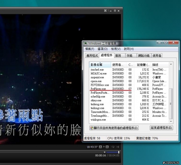Select the TimounterMon... process row
This screenshot has width=181, height=165.
129,112
